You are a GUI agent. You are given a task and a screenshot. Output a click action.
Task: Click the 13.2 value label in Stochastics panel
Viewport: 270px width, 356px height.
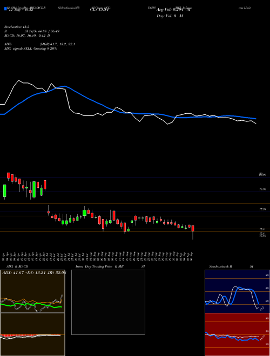pos(261,309)
